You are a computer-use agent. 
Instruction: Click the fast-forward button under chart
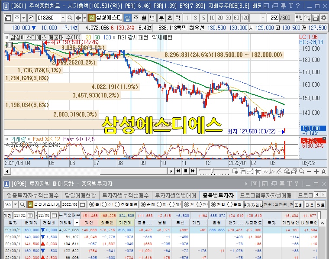pyautogui.click(x=193, y=171)
